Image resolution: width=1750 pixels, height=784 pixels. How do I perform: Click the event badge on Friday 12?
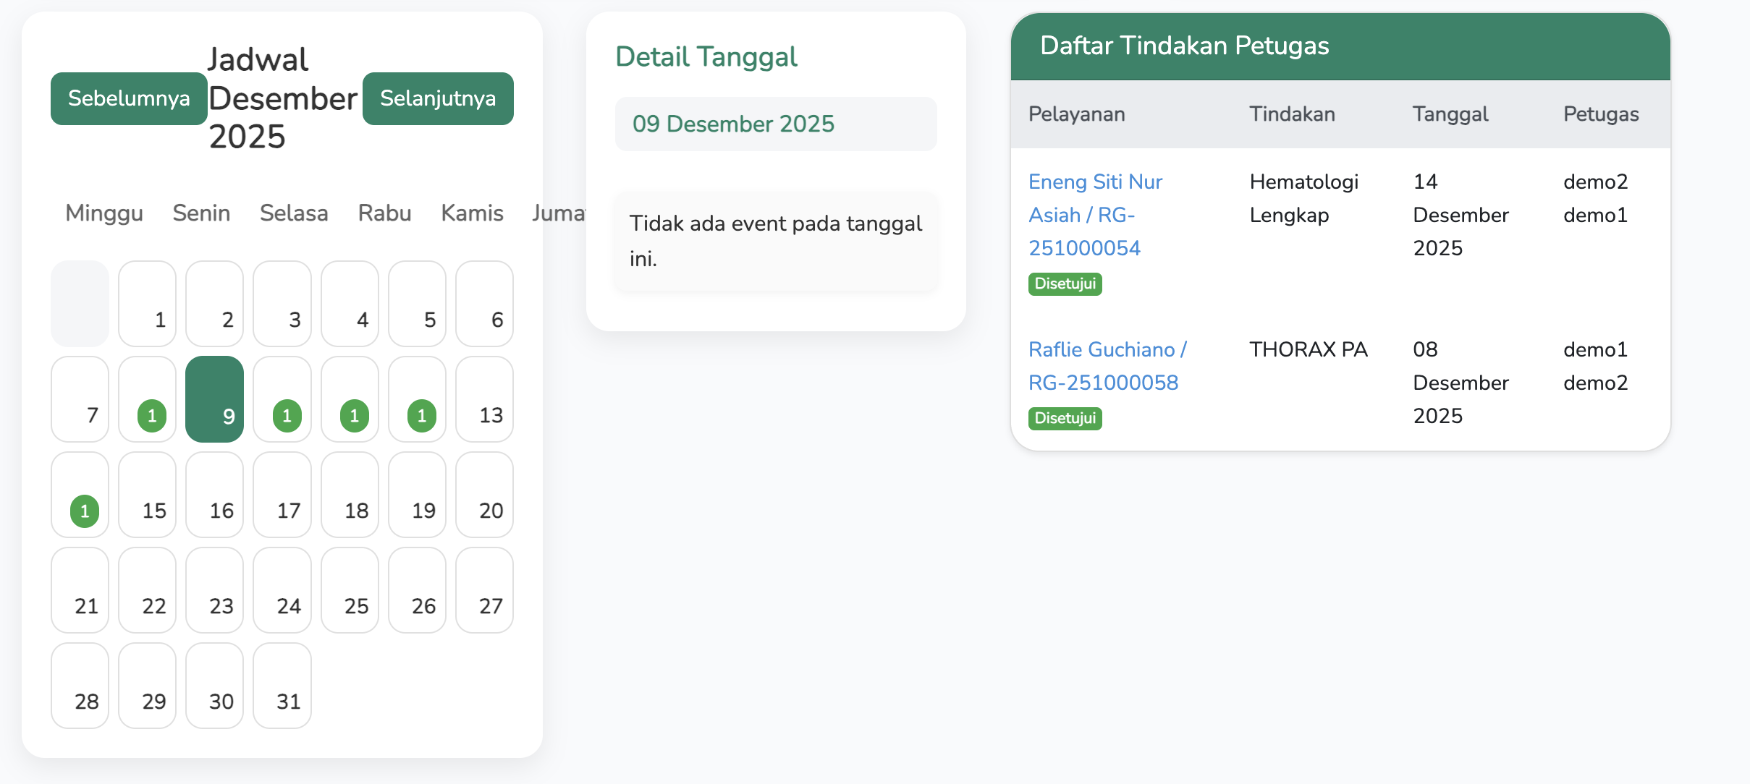pos(422,416)
